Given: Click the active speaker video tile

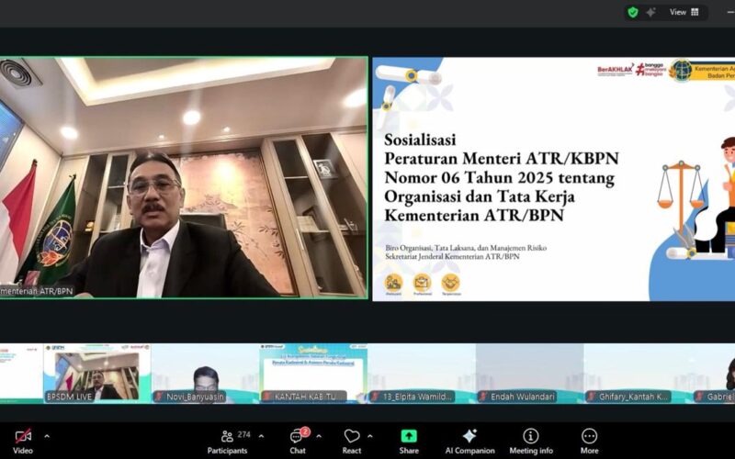Looking at the screenshot, I should 183,177.
